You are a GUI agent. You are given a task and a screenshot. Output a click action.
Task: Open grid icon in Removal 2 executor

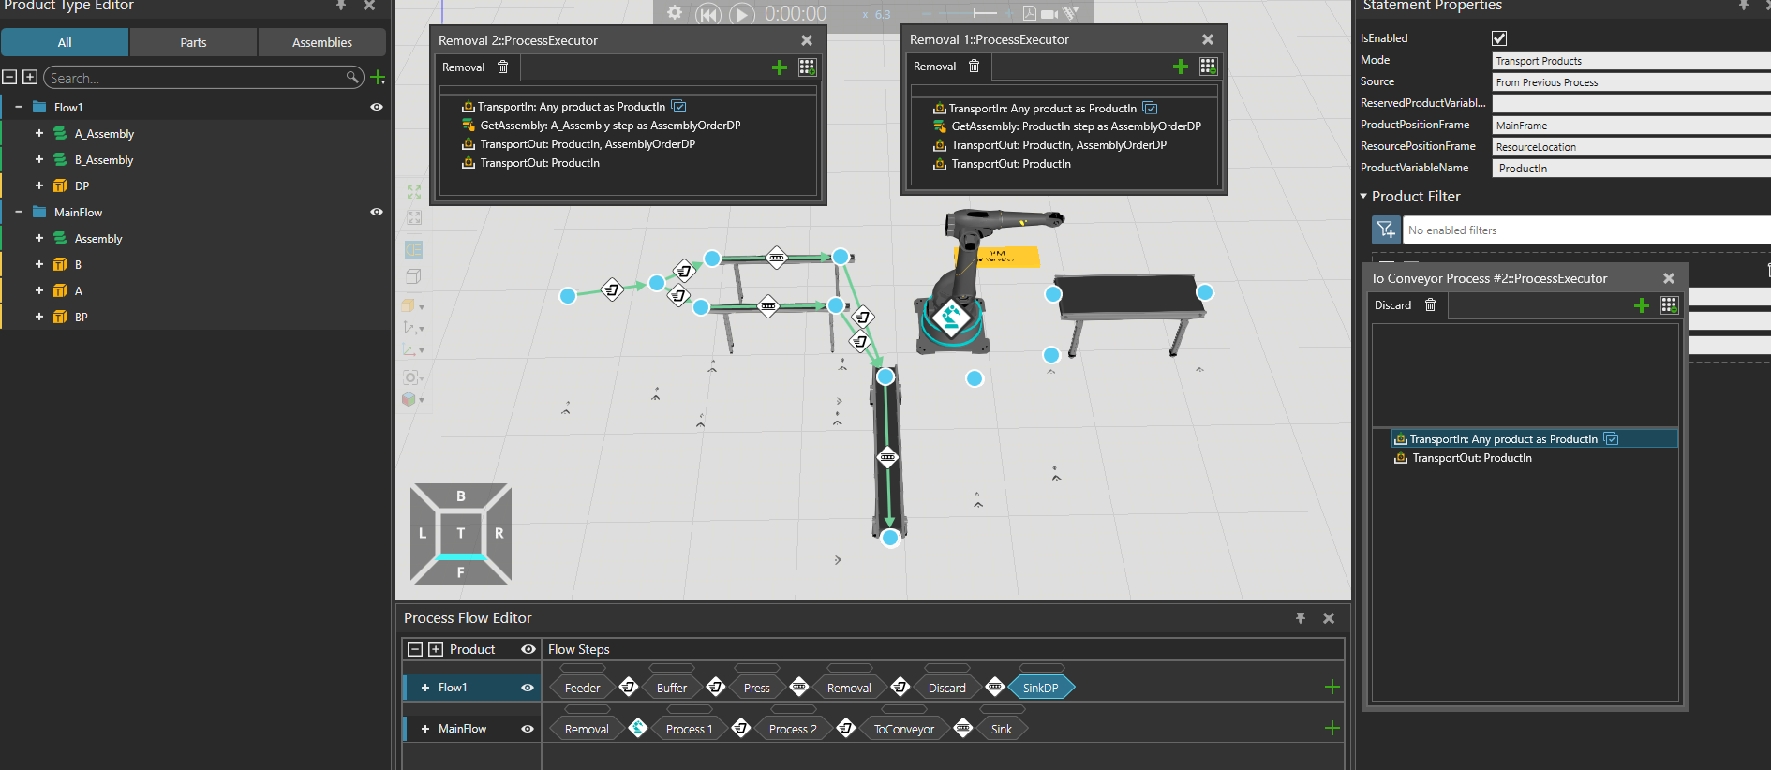[807, 67]
